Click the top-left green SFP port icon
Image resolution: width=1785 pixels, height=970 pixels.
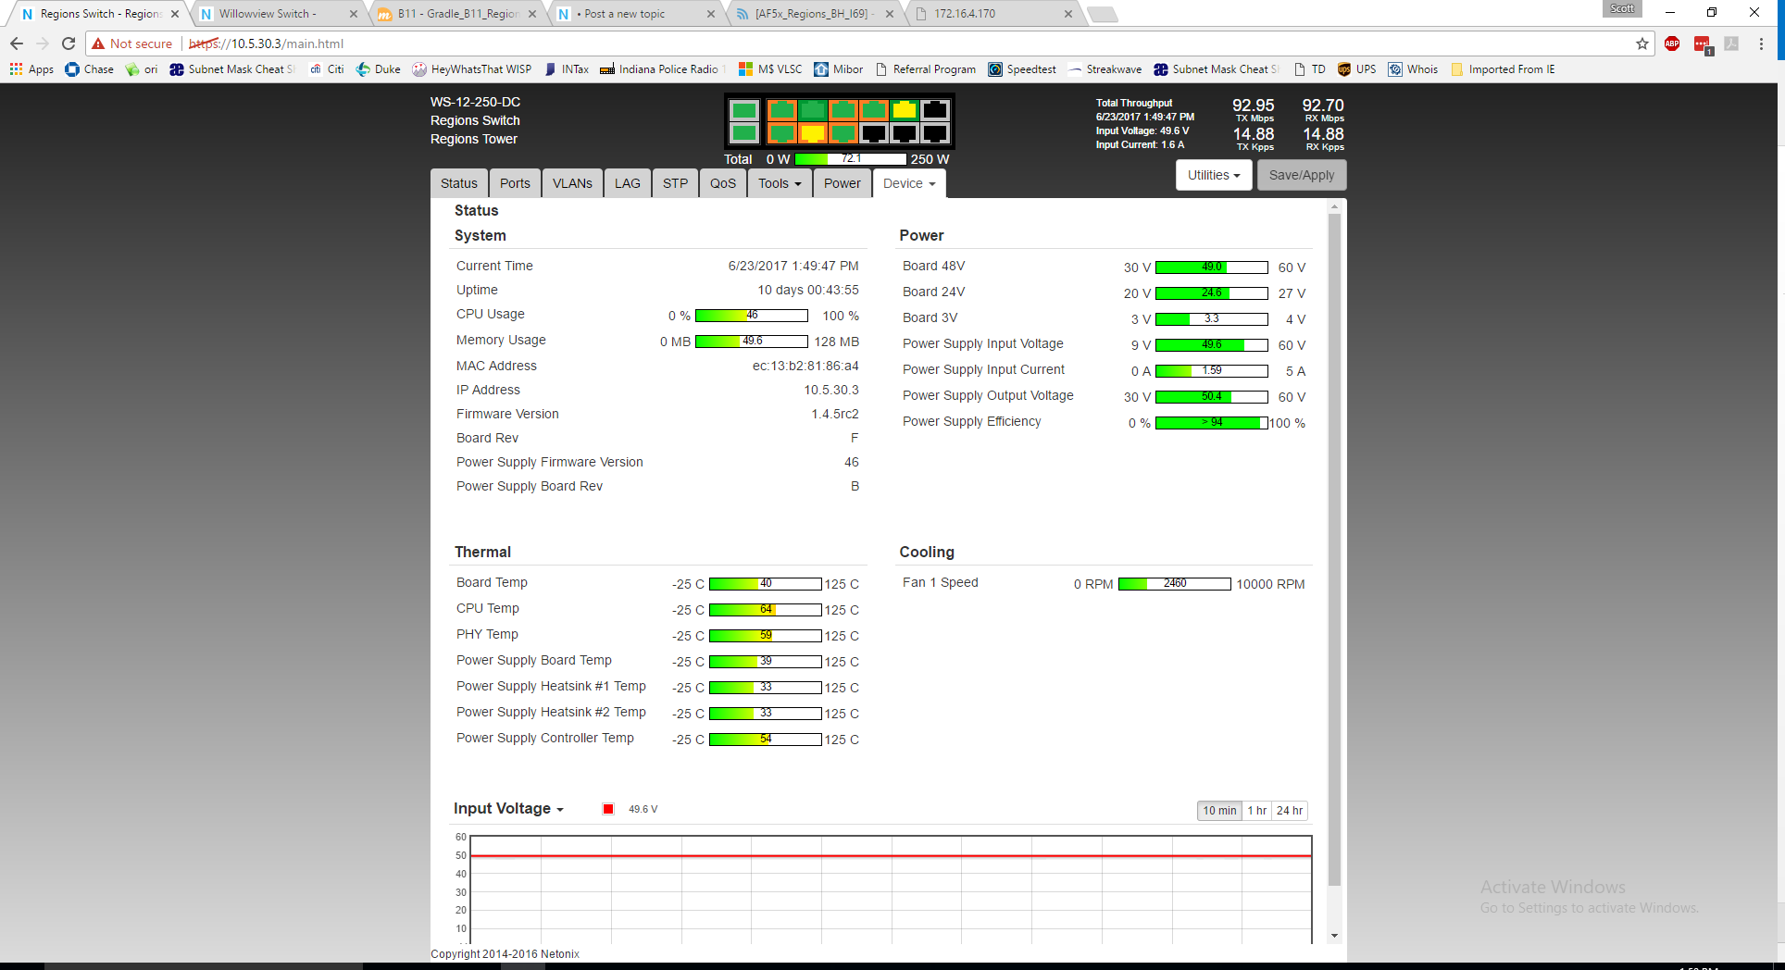coord(743,111)
